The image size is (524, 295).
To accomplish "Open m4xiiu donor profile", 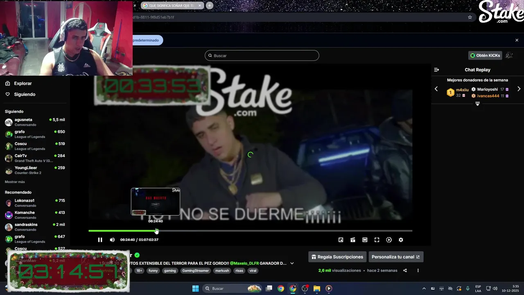I will coord(462,90).
